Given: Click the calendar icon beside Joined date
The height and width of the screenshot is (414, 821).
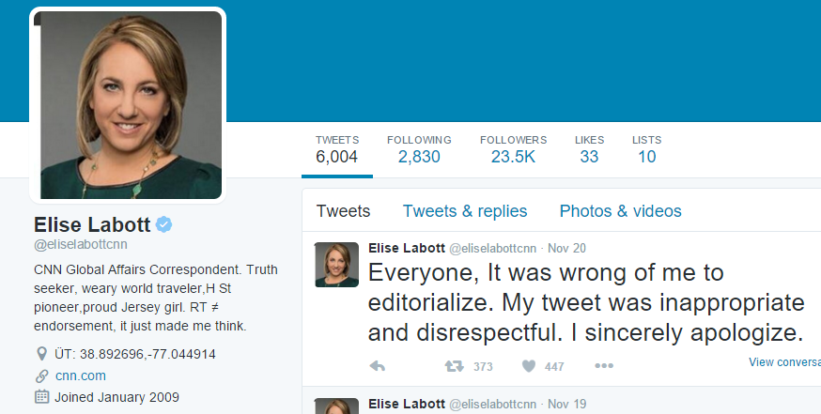Looking at the screenshot, I should (41, 396).
